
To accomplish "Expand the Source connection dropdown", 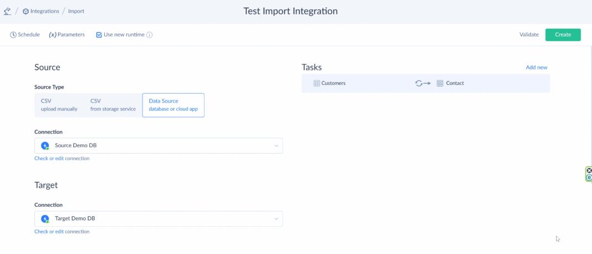I will (x=276, y=146).
